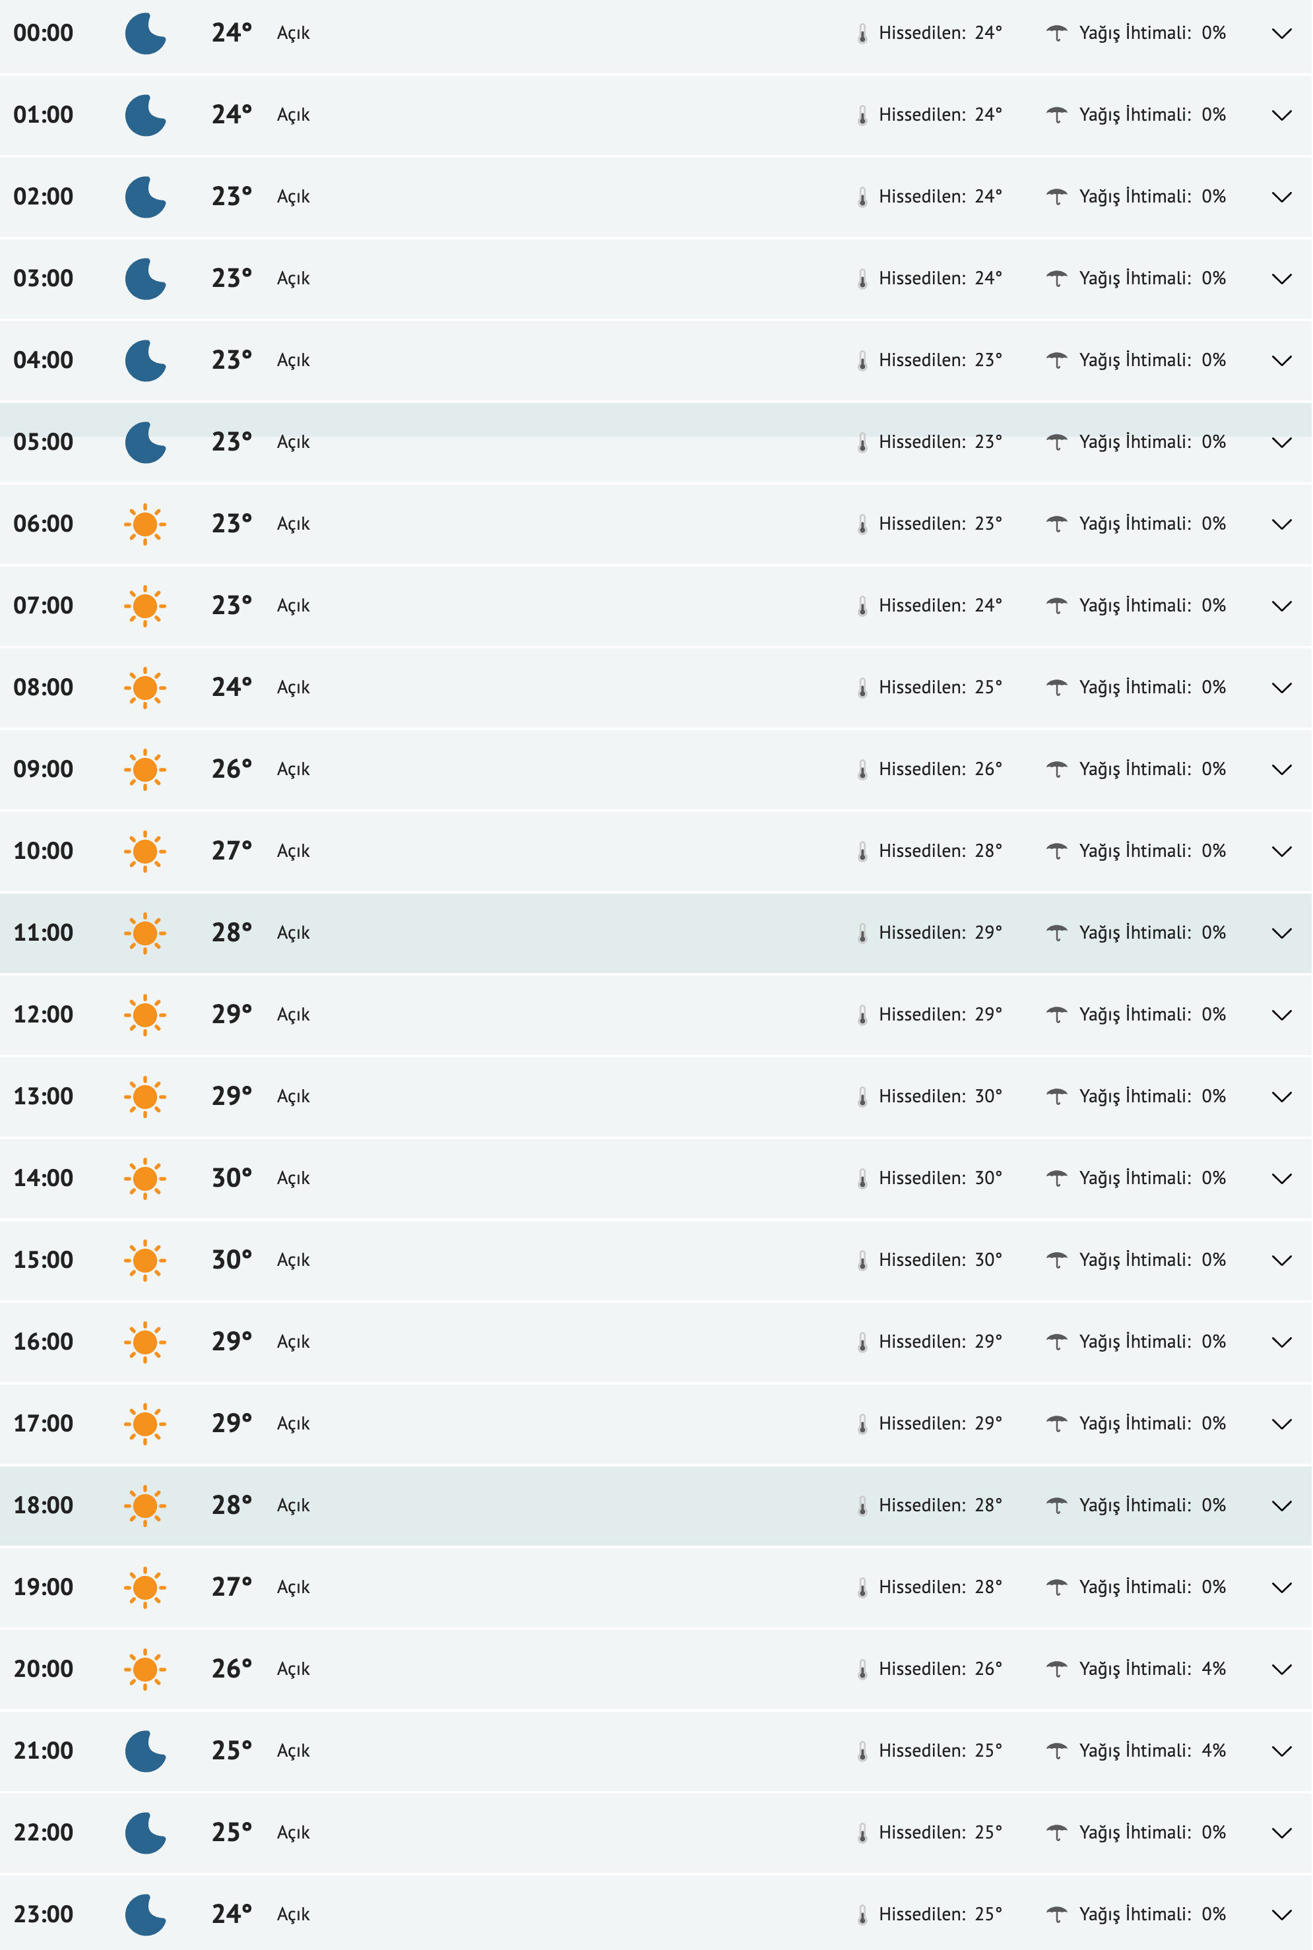Click Yağış İhtimali 4% at 21:00
The image size is (1313, 1950).
coord(1151,1750)
